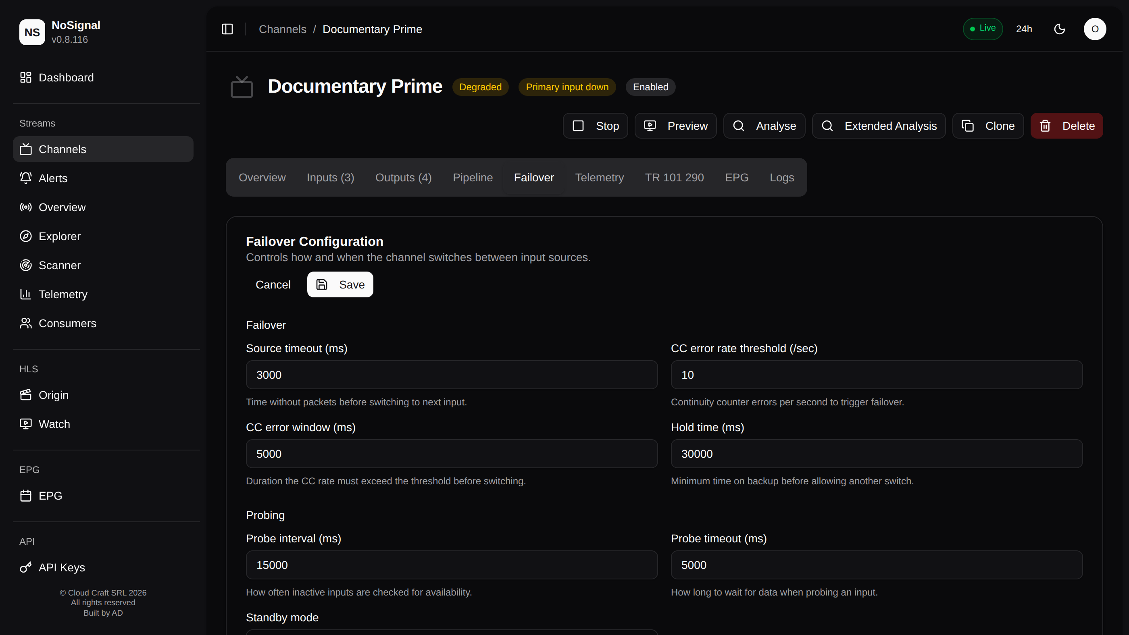Screen dimensions: 1129x635
Task: Open the 24h time range selector
Action: point(1024,29)
